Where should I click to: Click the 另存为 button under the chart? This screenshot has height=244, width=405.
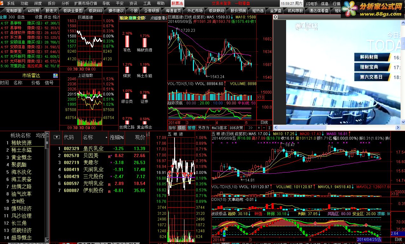[x=203, y=128]
